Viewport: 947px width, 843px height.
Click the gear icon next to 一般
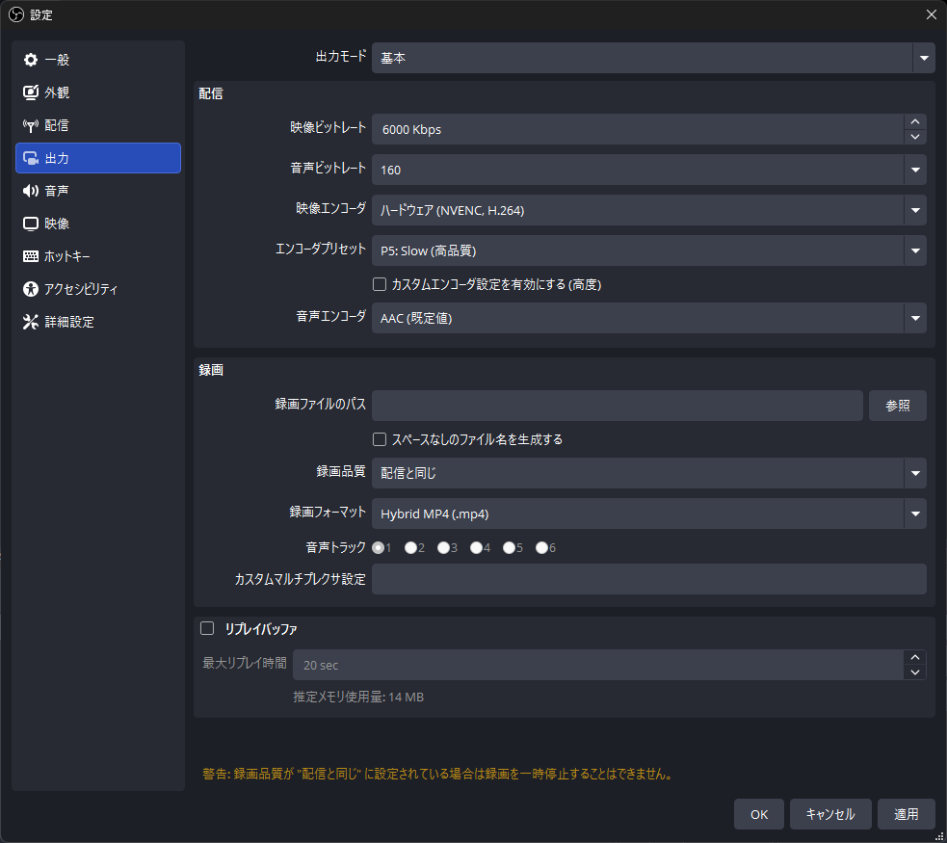point(30,60)
